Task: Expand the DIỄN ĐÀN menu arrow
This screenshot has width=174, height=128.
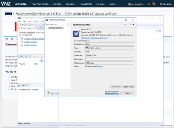Action: click(28, 4)
